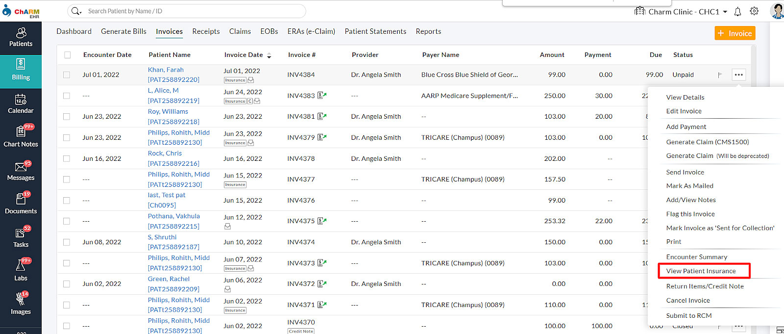Click the Insurance tag under Jun 15, 2022

click(235, 185)
